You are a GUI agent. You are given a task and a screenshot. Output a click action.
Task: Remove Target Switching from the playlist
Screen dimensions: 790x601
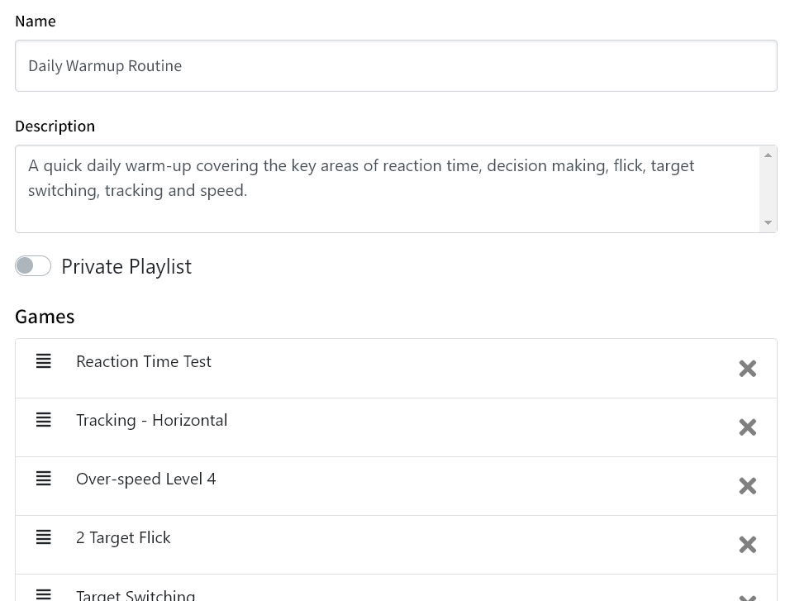(x=747, y=596)
